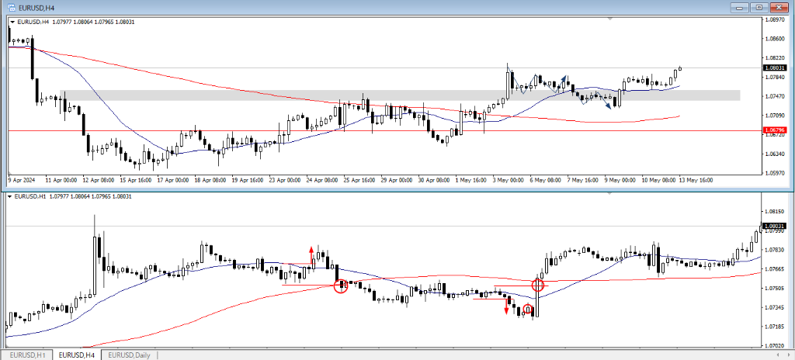
Task: Open the triangle menu beside the EURUSD,H4 chart label
Action: [x=12, y=22]
